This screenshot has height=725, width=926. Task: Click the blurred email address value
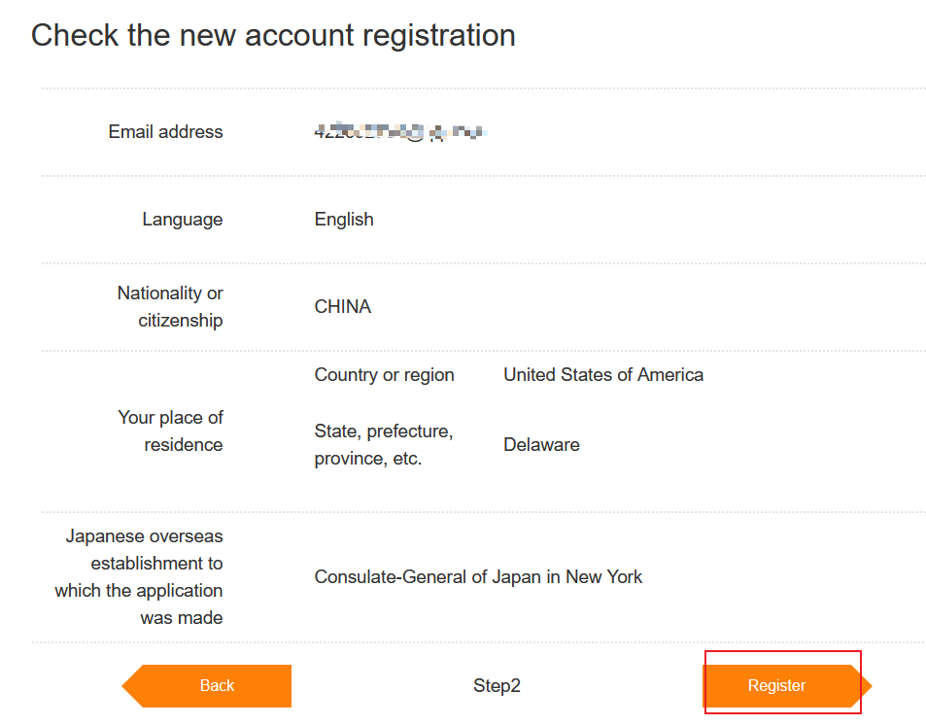[x=400, y=132]
